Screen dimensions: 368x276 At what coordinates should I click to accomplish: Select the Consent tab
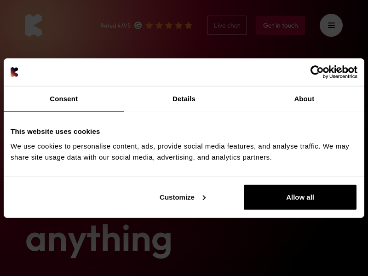point(63,99)
